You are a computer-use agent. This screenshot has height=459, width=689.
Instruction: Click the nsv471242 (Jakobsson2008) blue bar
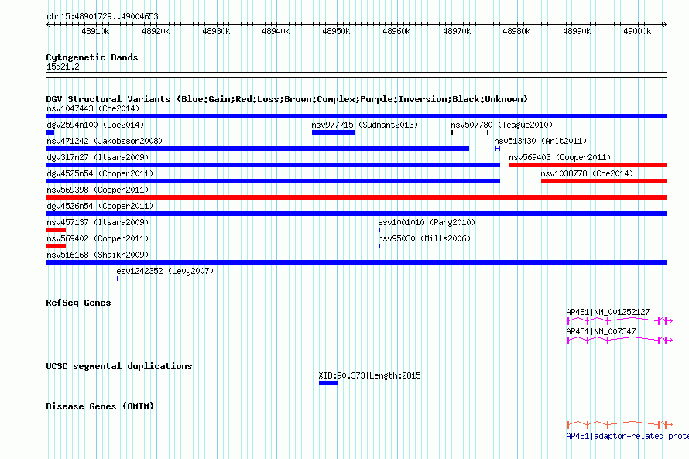[x=258, y=149]
